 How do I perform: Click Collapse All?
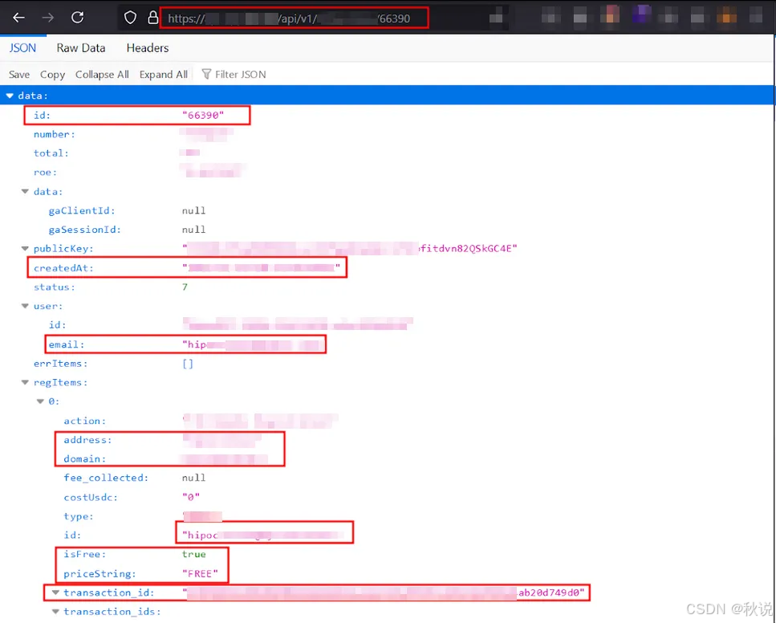pyautogui.click(x=102, y=75)
